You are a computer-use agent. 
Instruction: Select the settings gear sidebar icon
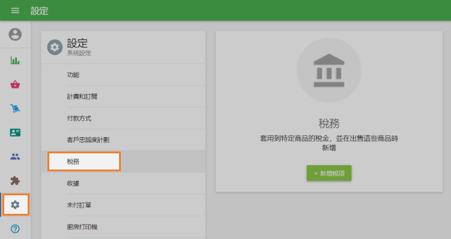[15, 205]
